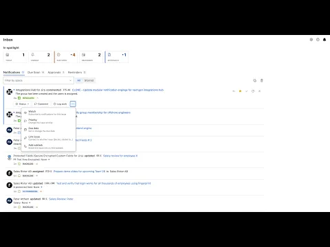Click IN PROGRESS badge on login fingerprint row

30,191
